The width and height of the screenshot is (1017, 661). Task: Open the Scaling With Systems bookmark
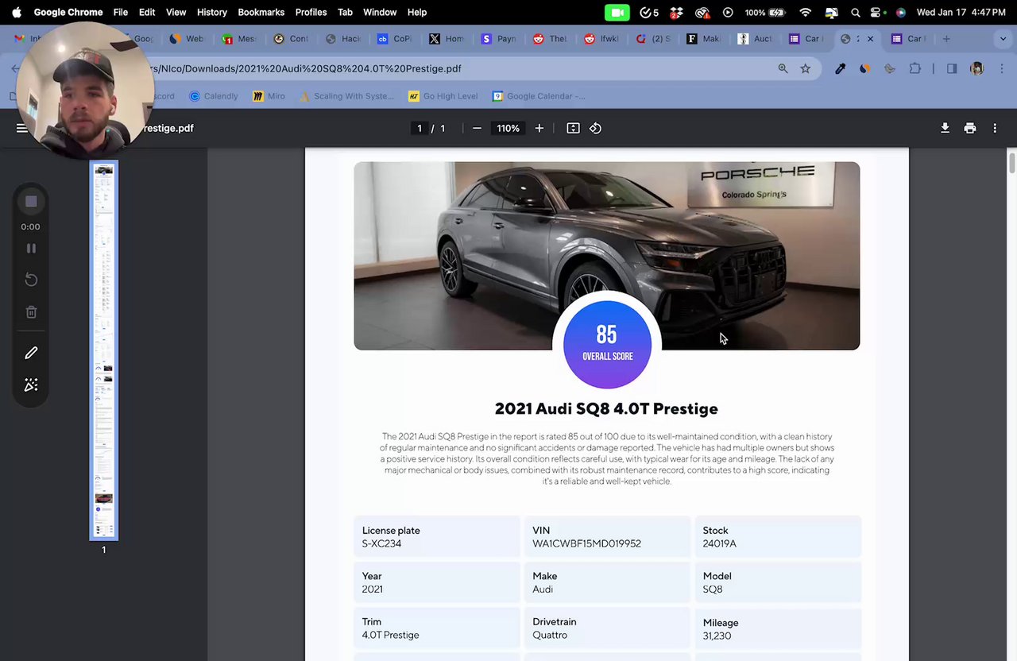coord(346,96)
